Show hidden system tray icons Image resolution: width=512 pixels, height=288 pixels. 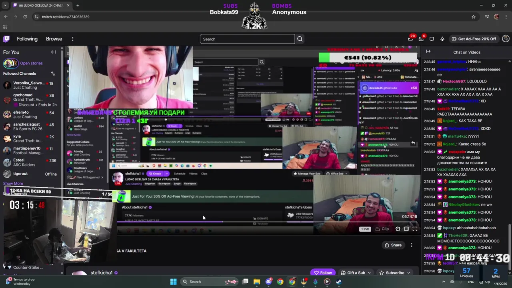click(444, 282)
